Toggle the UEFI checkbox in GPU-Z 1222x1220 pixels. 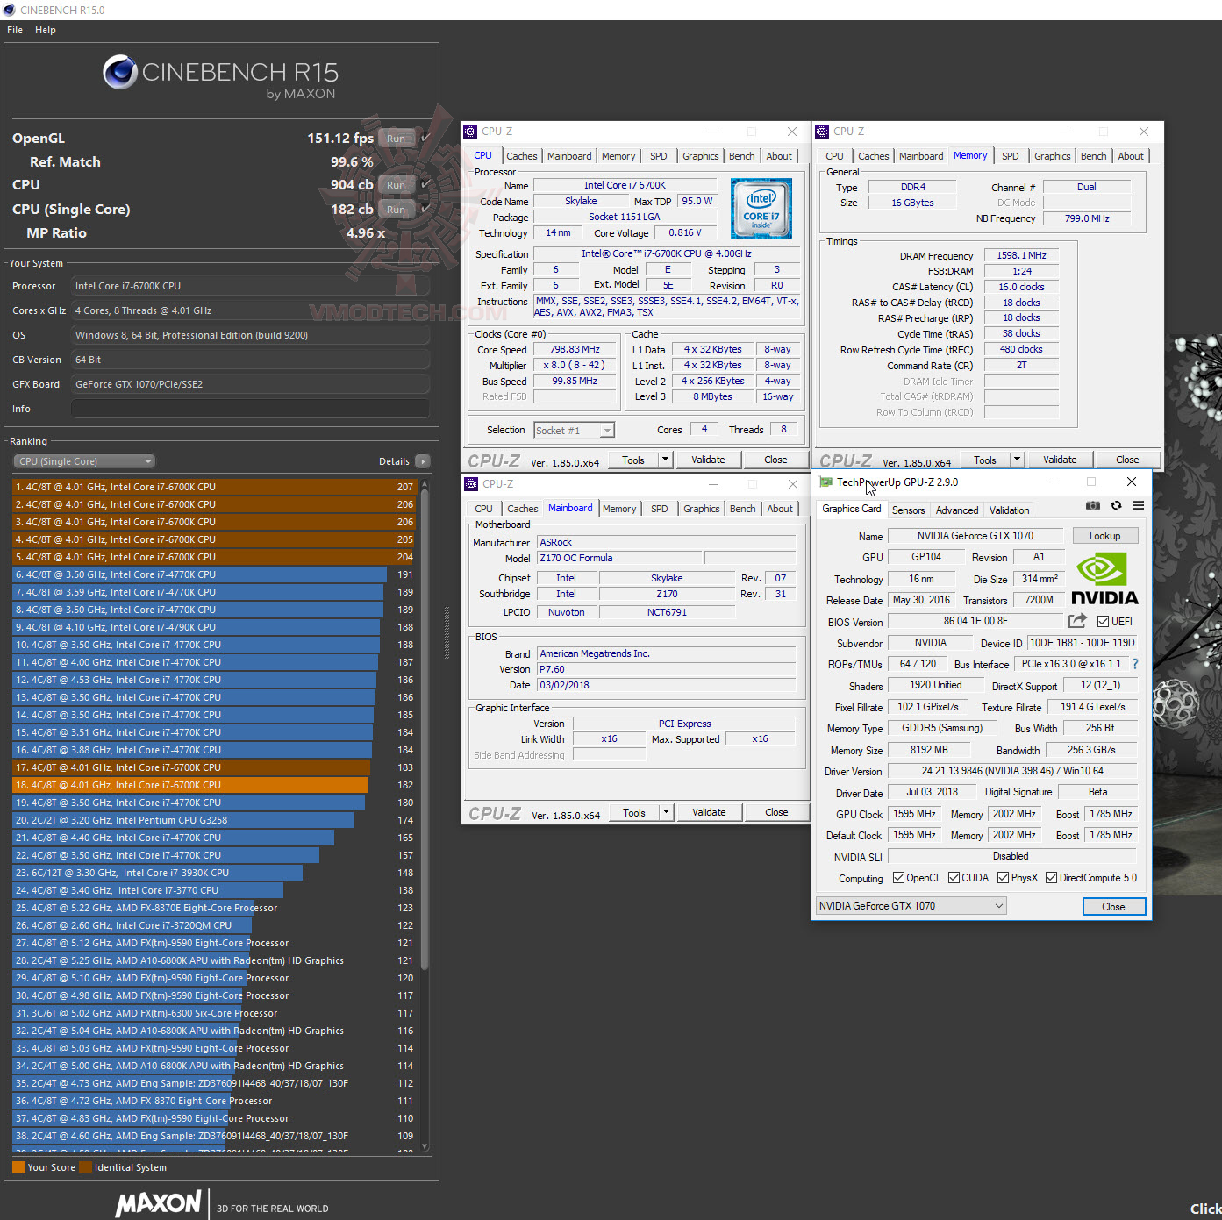coord(1103,622)
